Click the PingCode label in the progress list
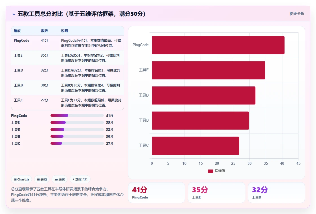Viewport: 316px width, 214px height. [19, 116]
